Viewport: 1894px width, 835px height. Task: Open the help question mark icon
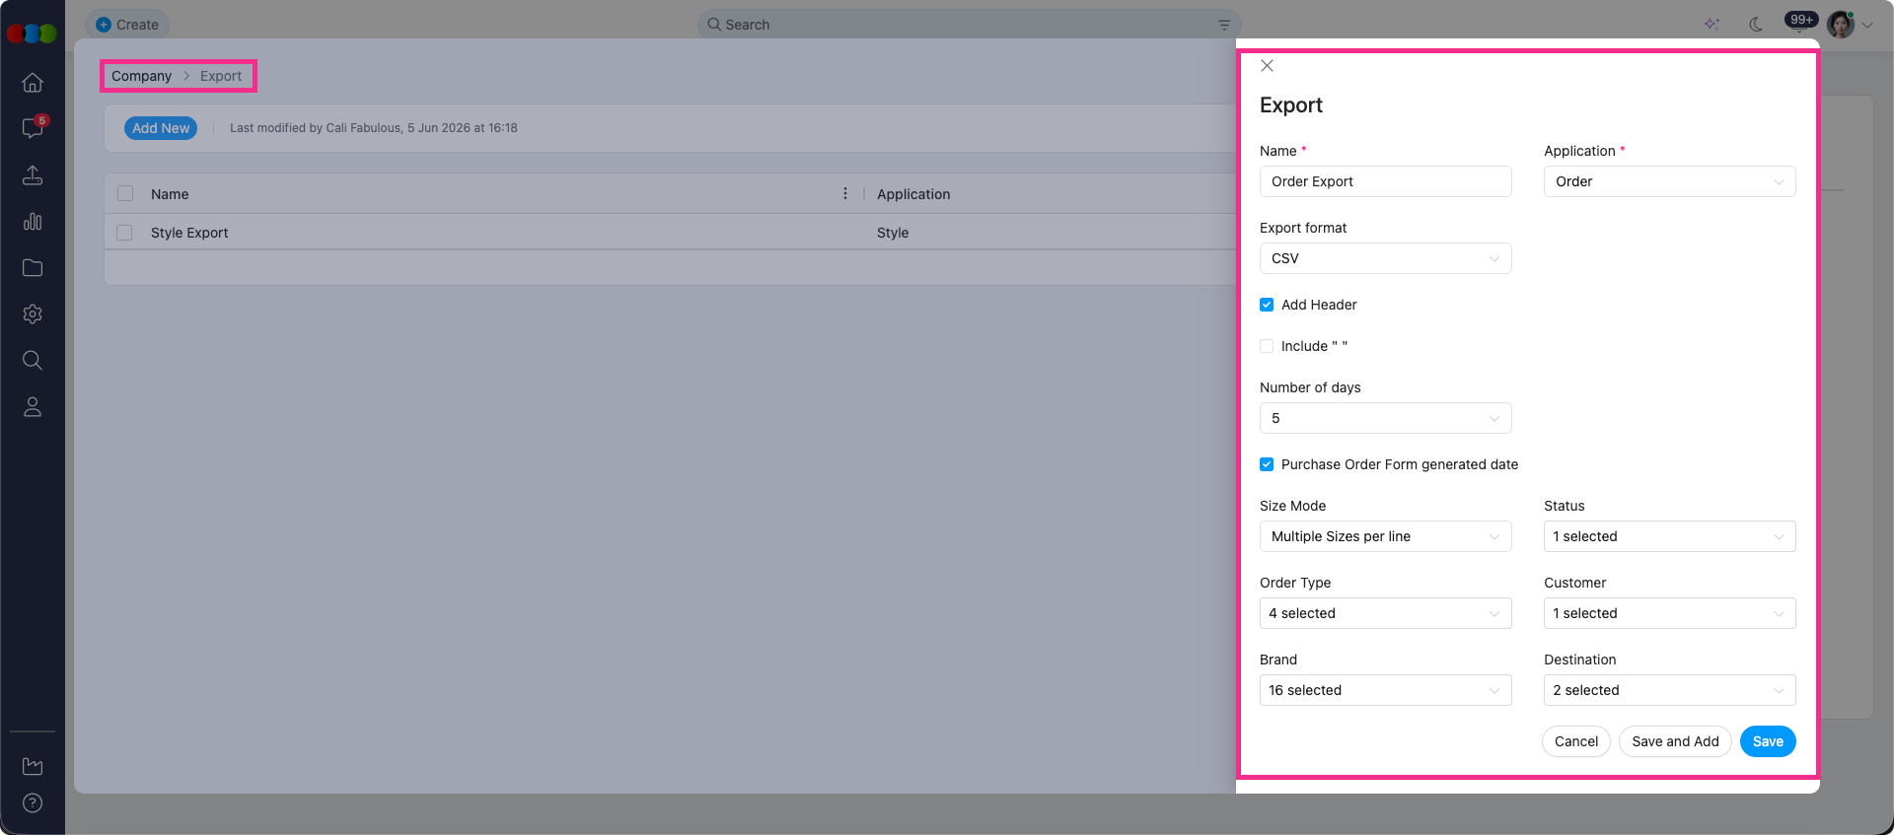click(x=33, y=802)
